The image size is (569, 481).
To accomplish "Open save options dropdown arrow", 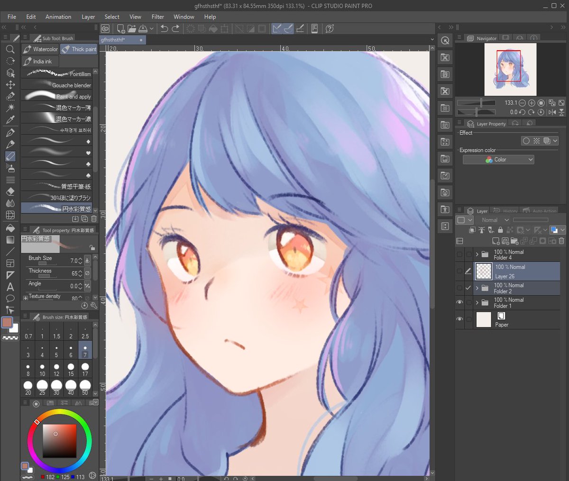I will click(x=151, y=29).
